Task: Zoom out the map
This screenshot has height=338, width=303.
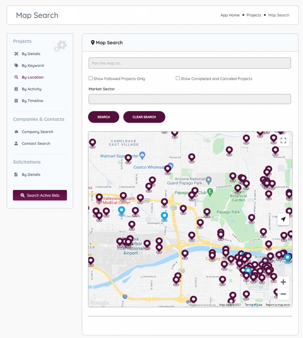Action: (x=283, y=294)
